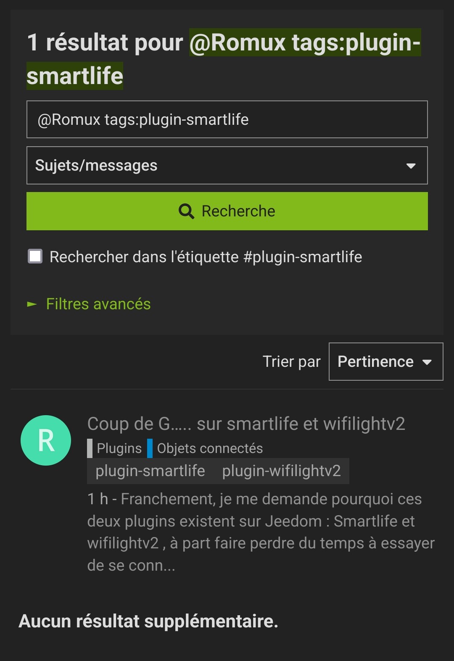
Task: Click the grey badge before Plugins category
Action: pyautogui.click(x=90, y=448)
